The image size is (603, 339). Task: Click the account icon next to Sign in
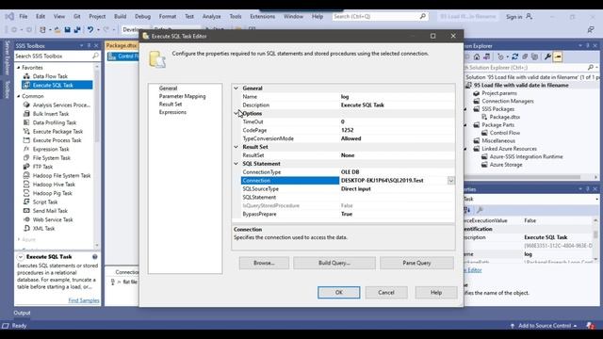tap(530, 17)
